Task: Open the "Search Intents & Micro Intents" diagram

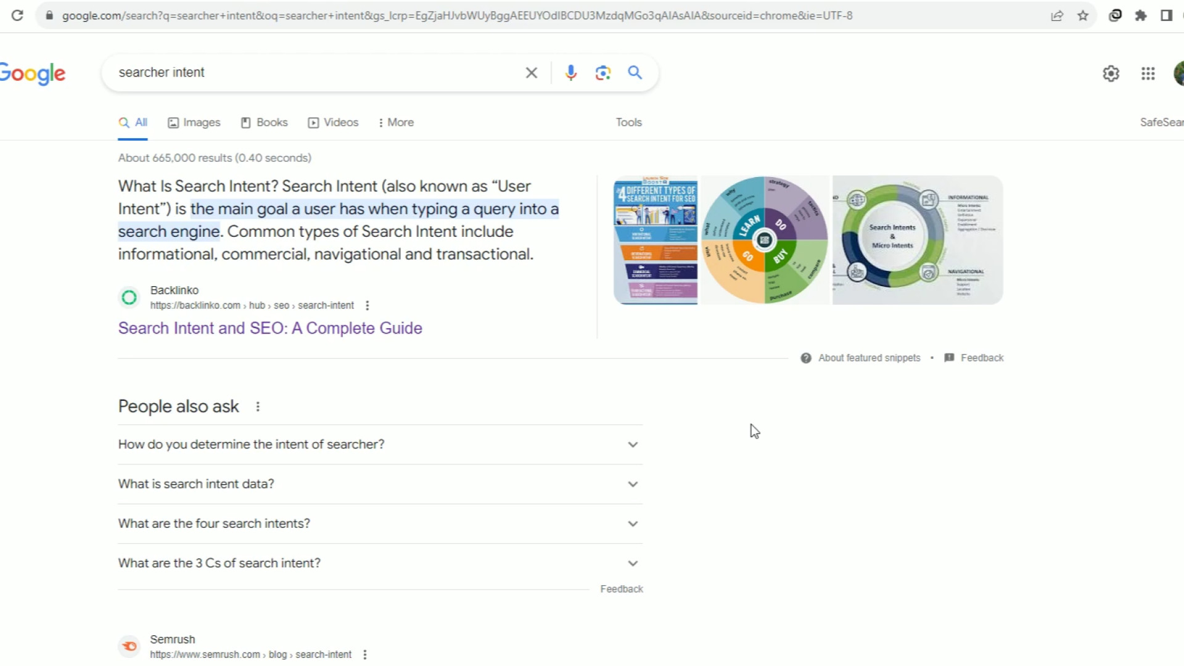Action: click(918, 240)
